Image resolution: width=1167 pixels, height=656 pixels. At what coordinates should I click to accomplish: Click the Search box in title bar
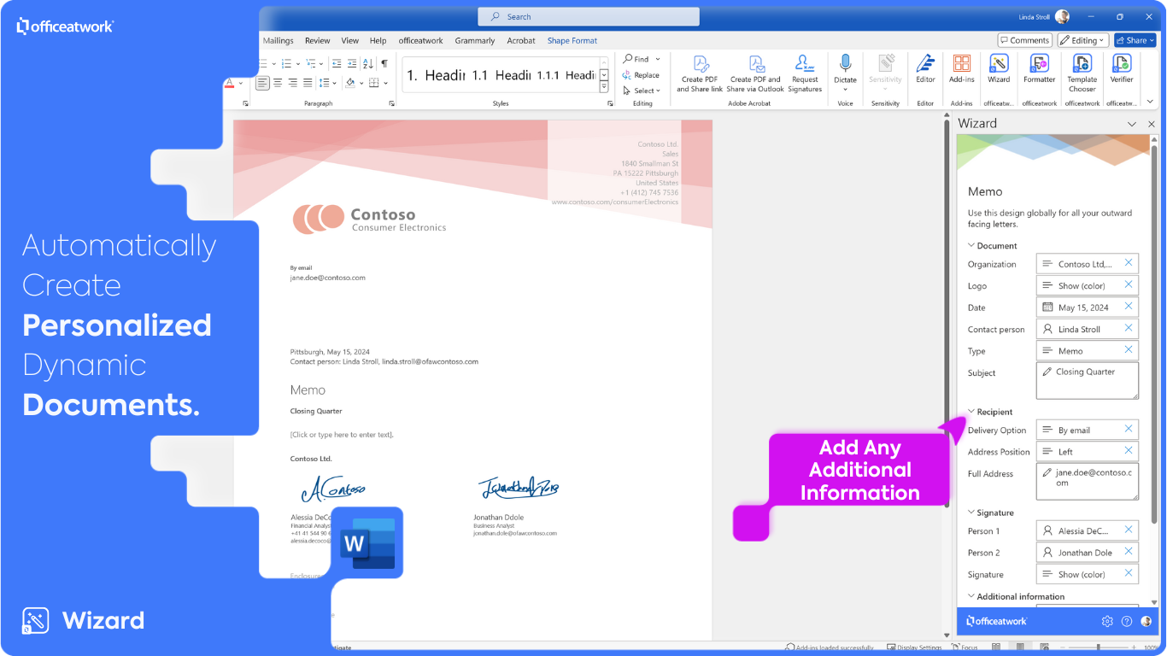coord(589,16)
